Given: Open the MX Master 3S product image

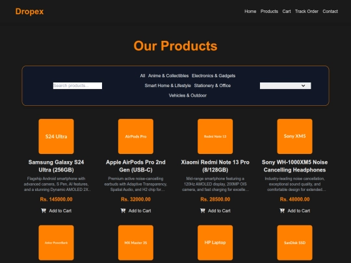Looking at the screenshot, I should 136,243.
